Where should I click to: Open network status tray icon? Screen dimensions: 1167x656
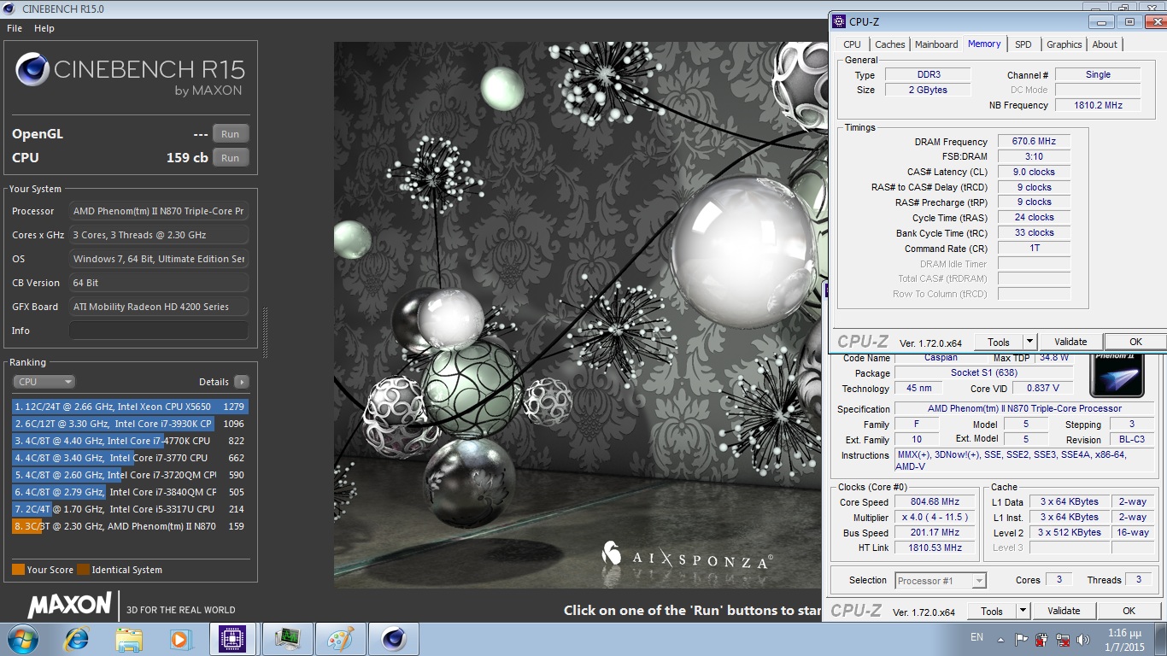pos(1063,639)
